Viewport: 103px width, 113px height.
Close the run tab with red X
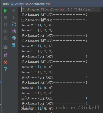tap(5, 62)
